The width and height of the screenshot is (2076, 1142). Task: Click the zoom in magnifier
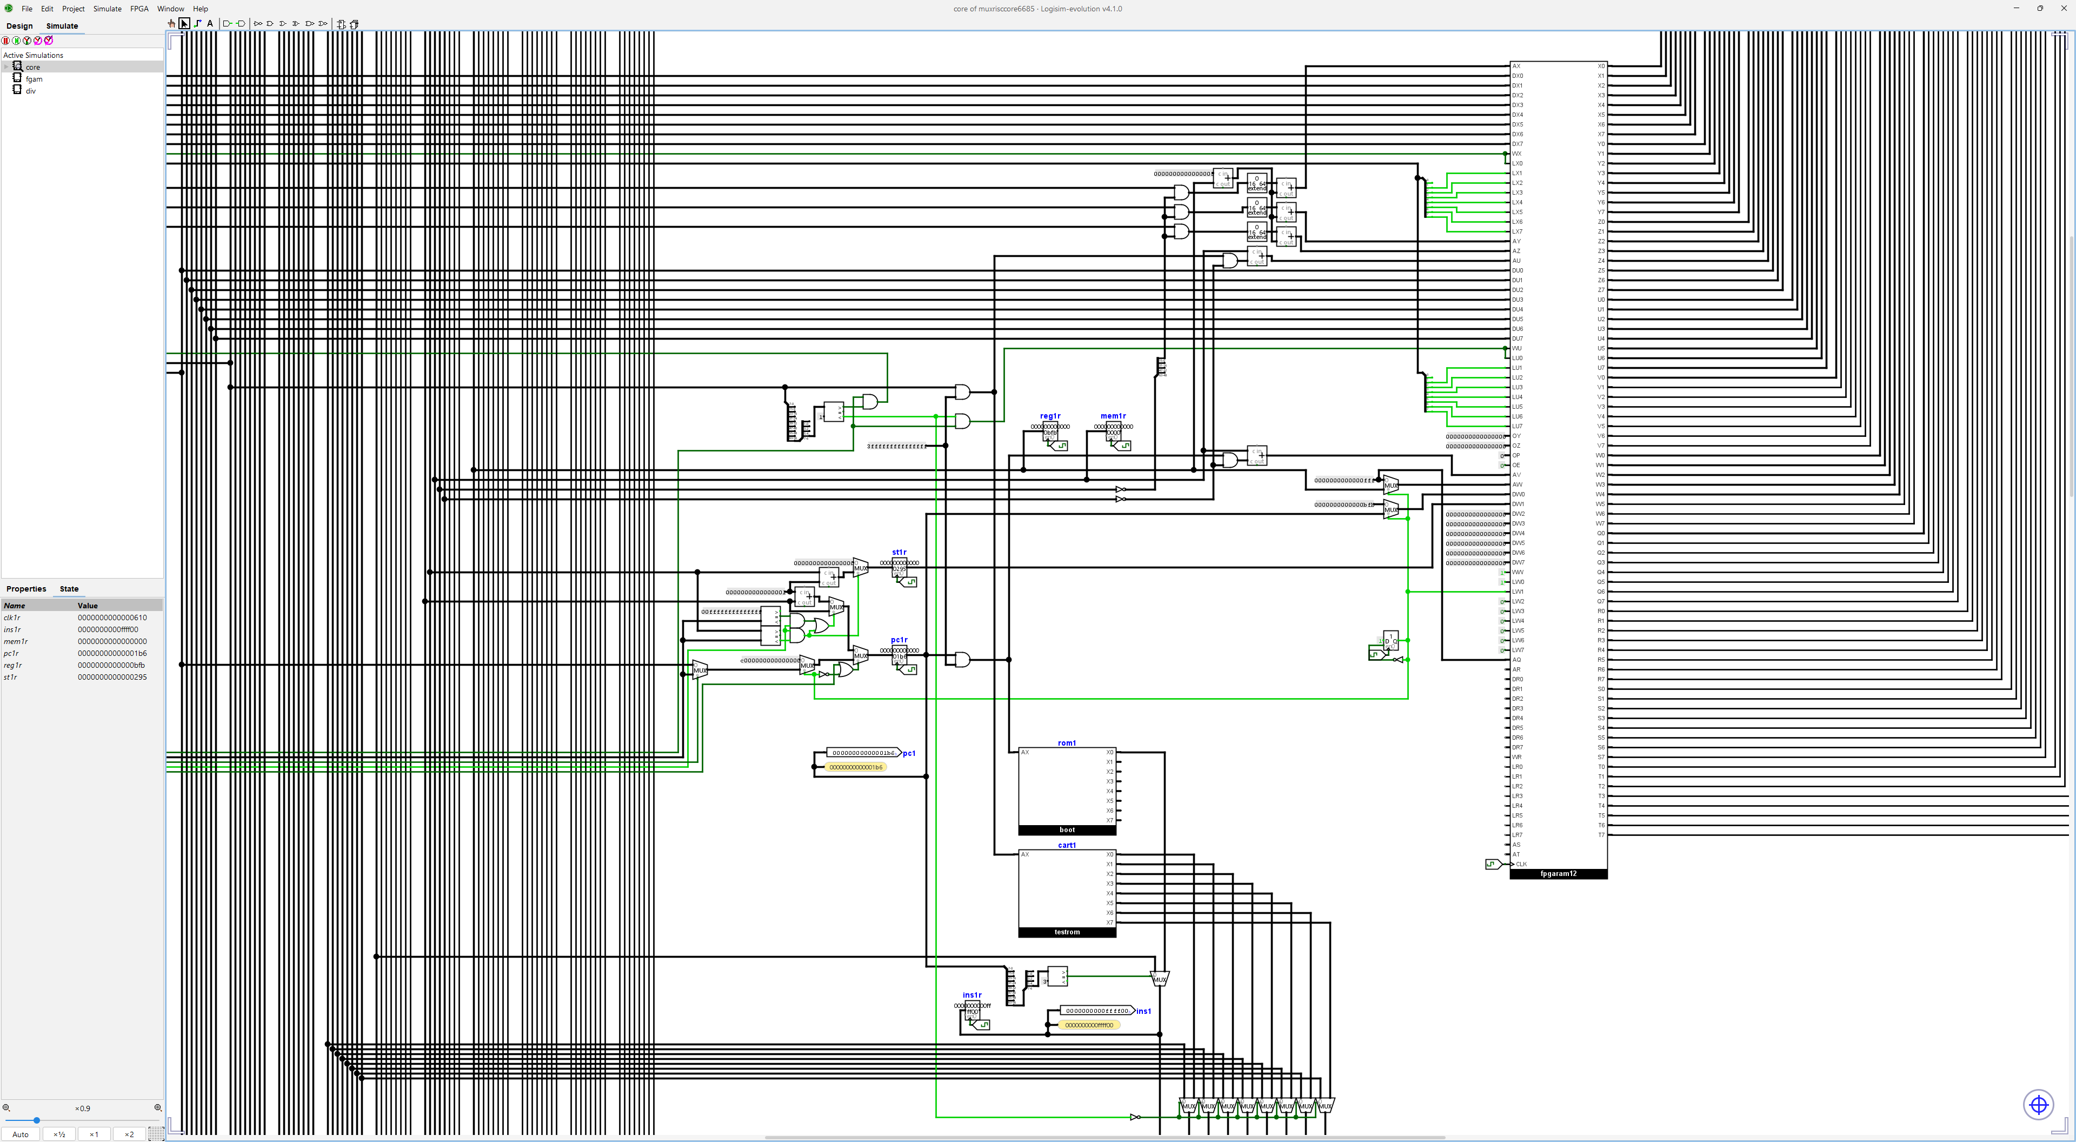158,1108
